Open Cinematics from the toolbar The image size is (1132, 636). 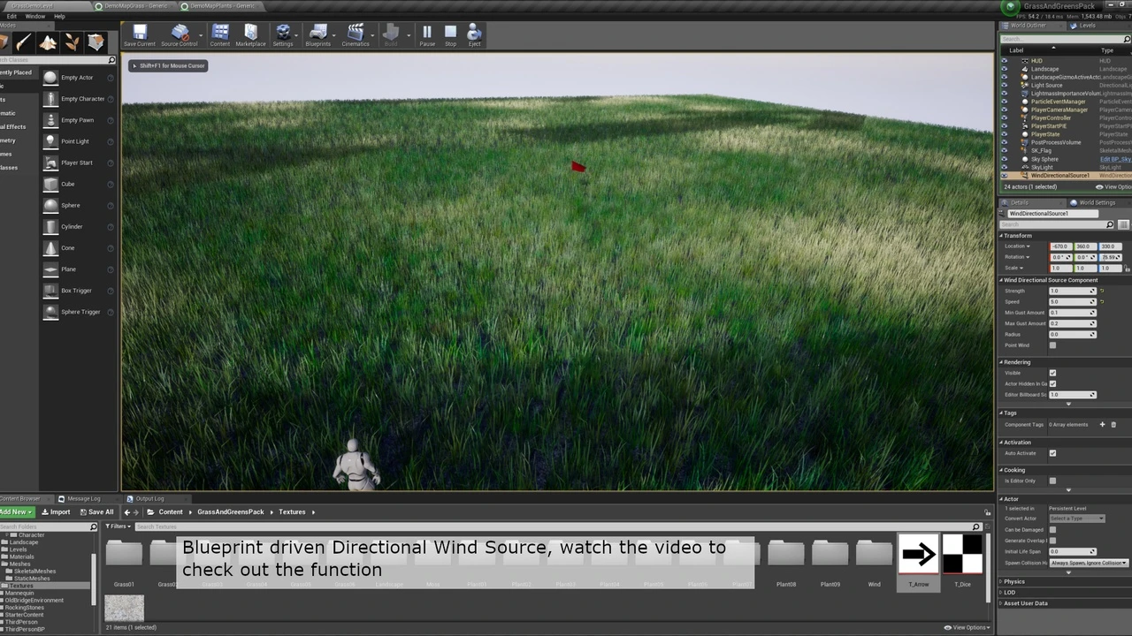click(x=356, y=35)
